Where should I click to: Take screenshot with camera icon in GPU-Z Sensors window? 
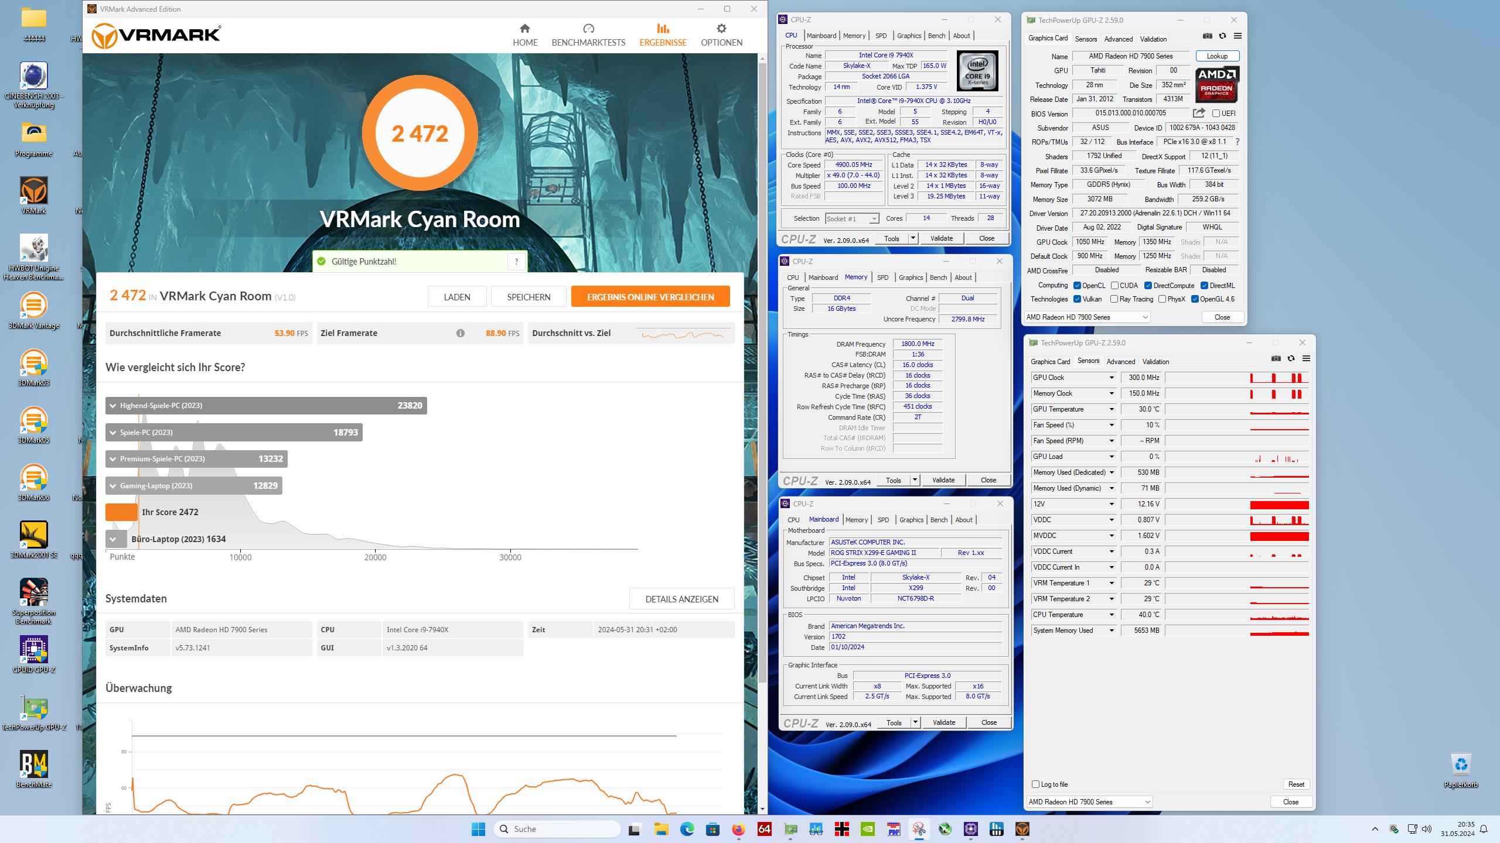click(x=1276, y=358)
